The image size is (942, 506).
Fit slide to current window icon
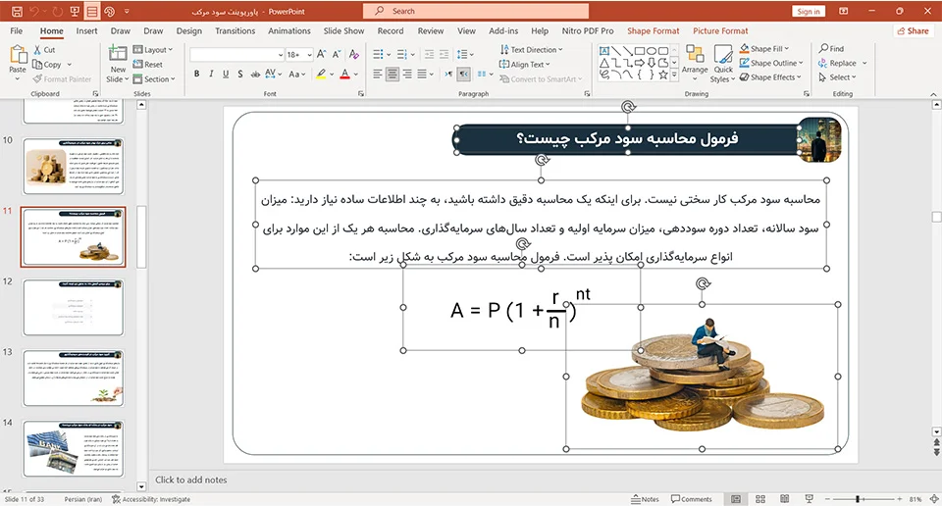(934, 499)
